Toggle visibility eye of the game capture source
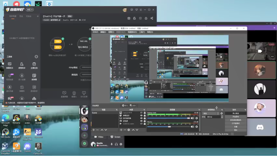Viewport: 277px width, 156px height. click(x=141, y=121)
